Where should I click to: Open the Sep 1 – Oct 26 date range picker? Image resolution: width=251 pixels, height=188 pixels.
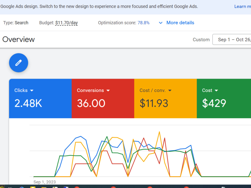click(x=232, y=40)
